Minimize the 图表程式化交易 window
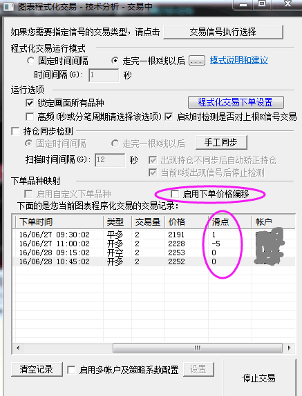The width and height of the screenshot is (302, 396). click(x=243, y=5)
